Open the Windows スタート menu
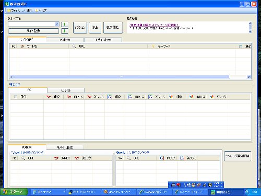261x196 pixels. click(14, 192)
